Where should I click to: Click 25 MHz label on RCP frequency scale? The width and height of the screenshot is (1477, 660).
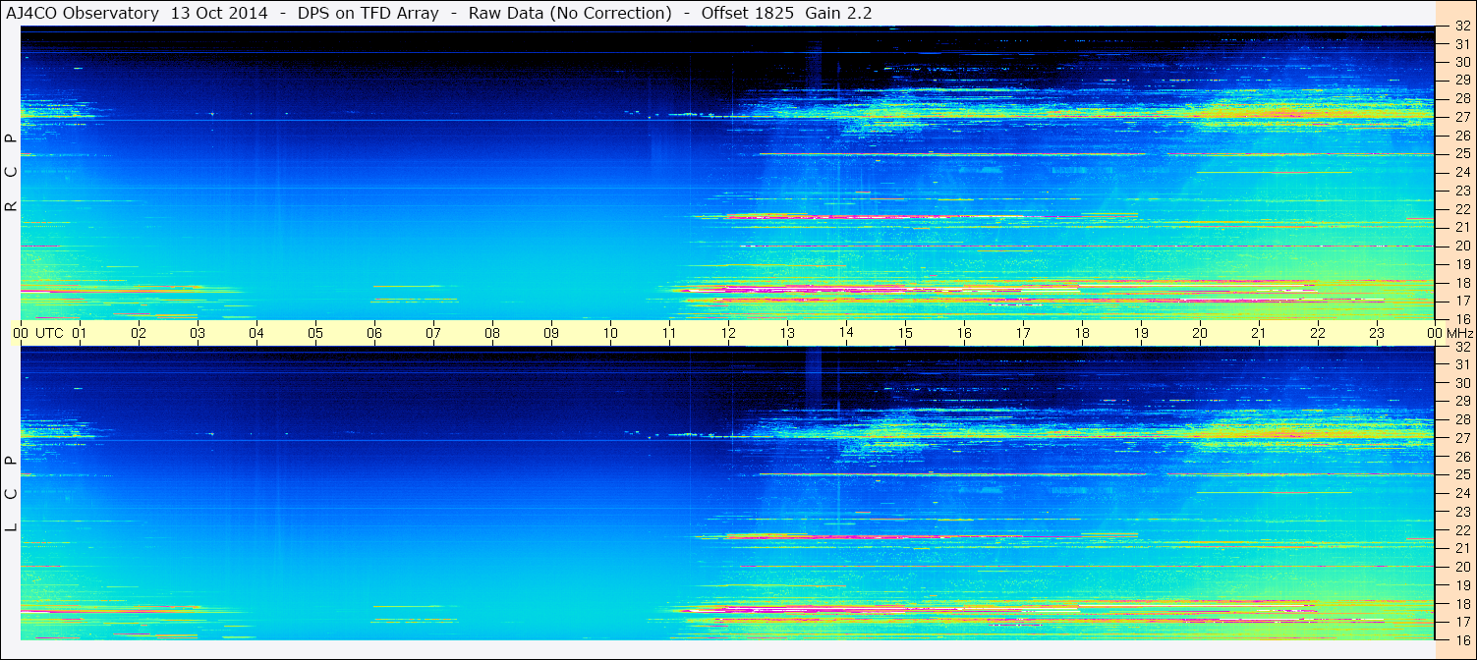click(1461, 154)
